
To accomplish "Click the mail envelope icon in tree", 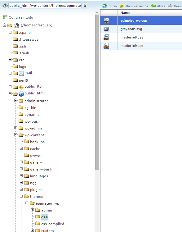I will point(21,73).
